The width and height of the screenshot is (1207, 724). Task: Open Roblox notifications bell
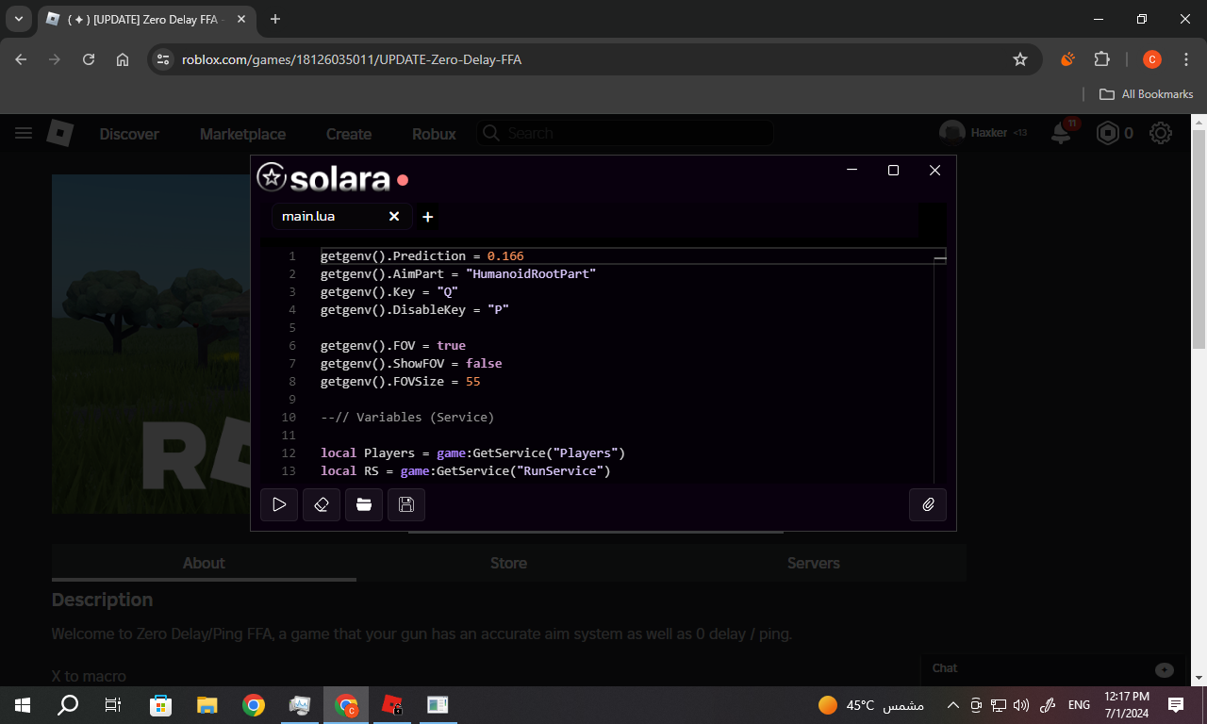[x=1062, y=133]
